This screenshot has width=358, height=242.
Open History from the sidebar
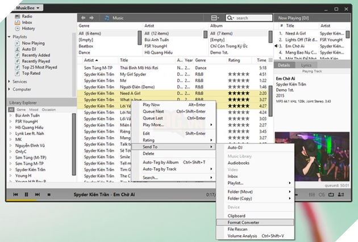coord(28,28)
